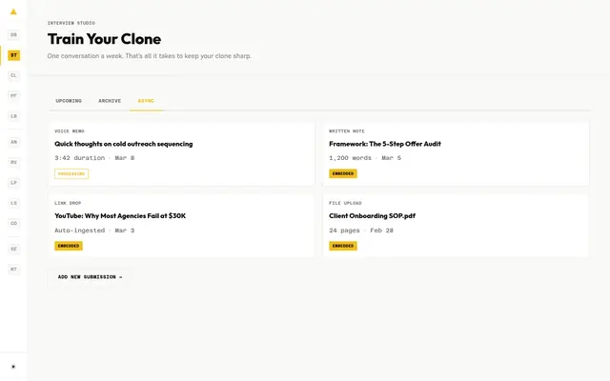Navigate to the AN sidebar section
This screenshot has width=610, height=381.
tap(13, 142)
